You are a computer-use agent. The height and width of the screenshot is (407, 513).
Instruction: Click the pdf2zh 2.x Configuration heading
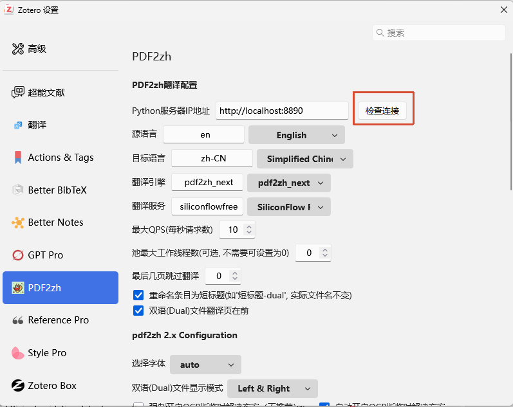tap(185, 336)
